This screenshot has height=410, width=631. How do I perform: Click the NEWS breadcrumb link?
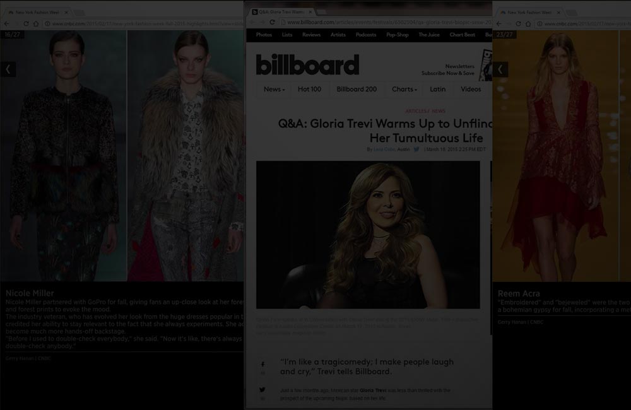coord(439,111)
